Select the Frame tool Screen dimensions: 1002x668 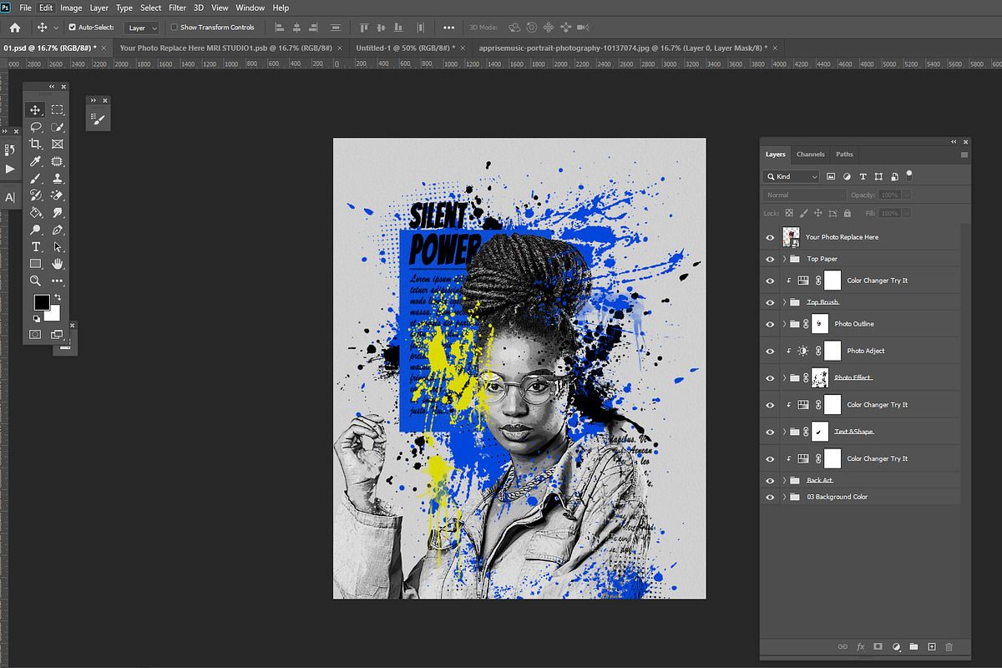tap(58, 144)
